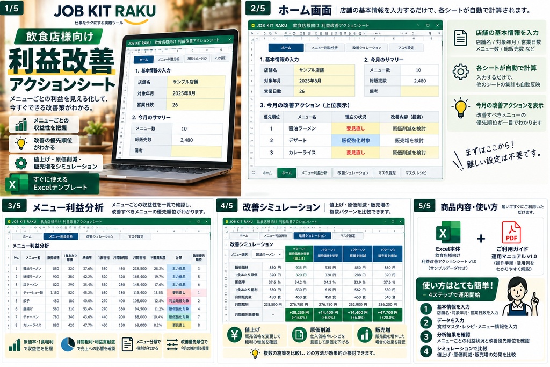Select the green ホーム sheet tab at the 2/5 window bottom
Viewport: 550px width, 367px height.
point(287,172)
